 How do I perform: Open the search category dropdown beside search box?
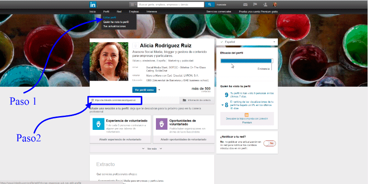coord(132,4)
